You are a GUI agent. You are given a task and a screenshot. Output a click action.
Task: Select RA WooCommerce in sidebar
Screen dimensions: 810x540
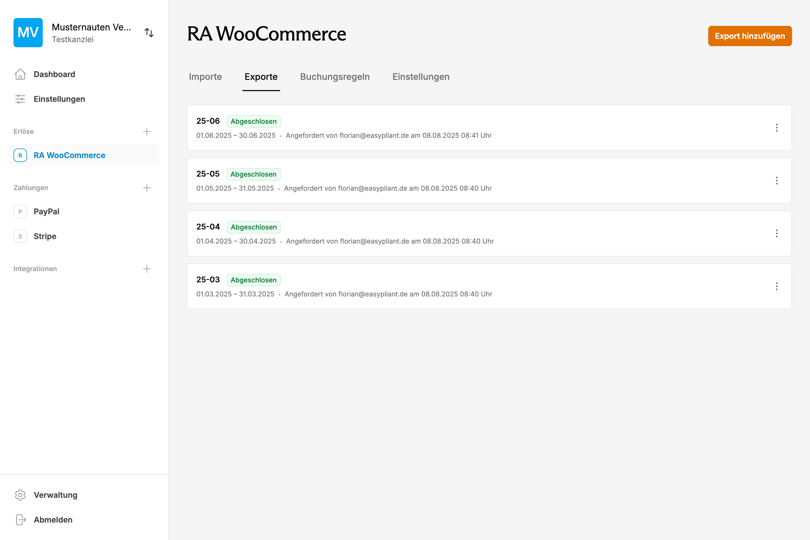pos(69,155)
